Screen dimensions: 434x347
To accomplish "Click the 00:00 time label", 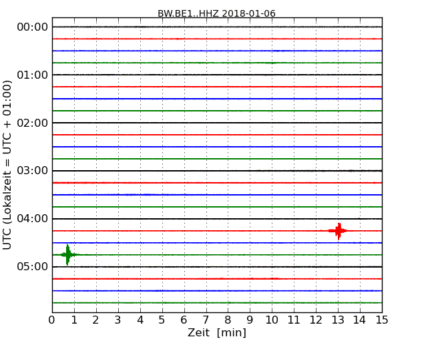I will coord(33,27).
